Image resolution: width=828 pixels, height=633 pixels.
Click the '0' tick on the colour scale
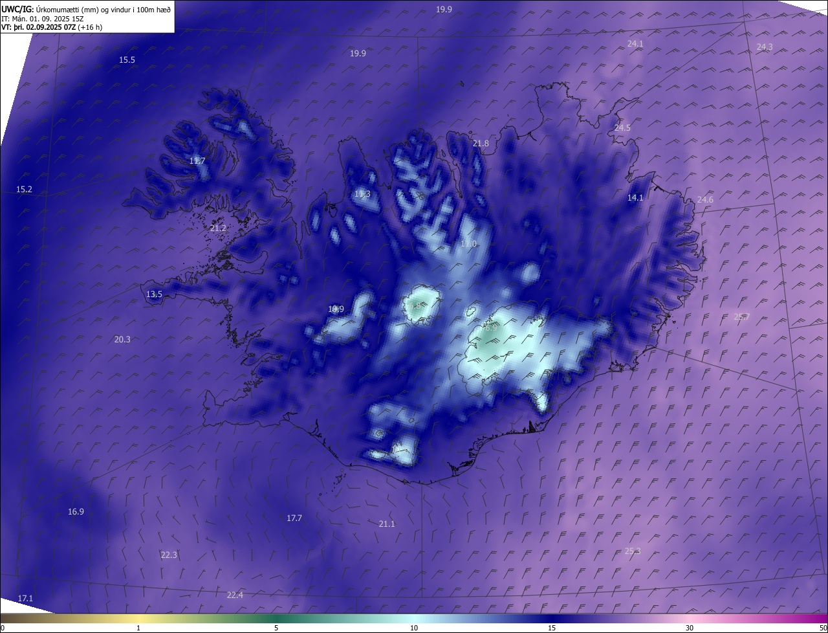coord(3,628)
